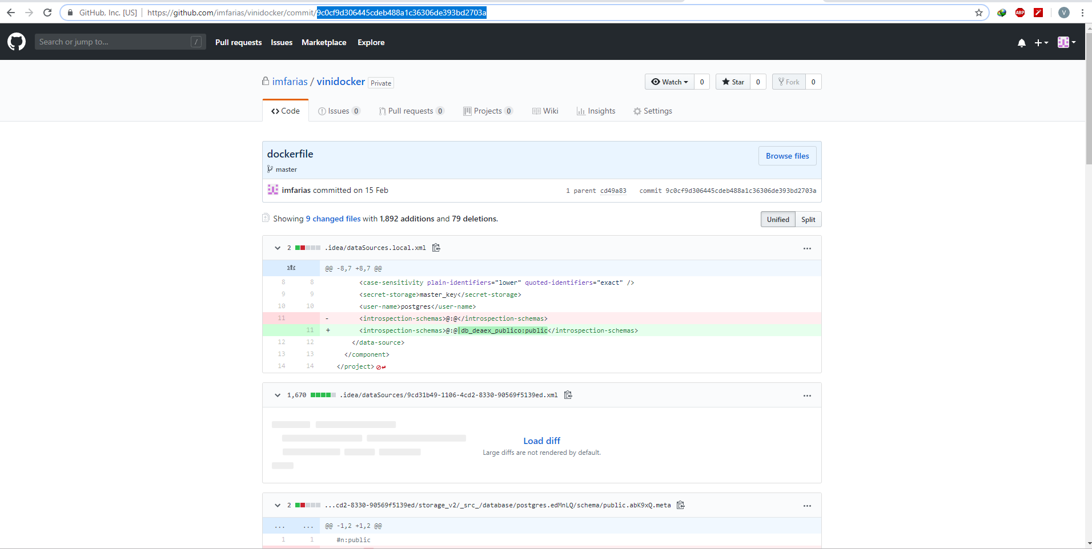Click the file icon beside Showing changed files
The height and width of the screenshot is (549, 1092).
pos(266,218)
